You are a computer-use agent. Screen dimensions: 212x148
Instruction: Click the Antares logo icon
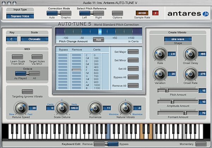click(x=206, y=14)
